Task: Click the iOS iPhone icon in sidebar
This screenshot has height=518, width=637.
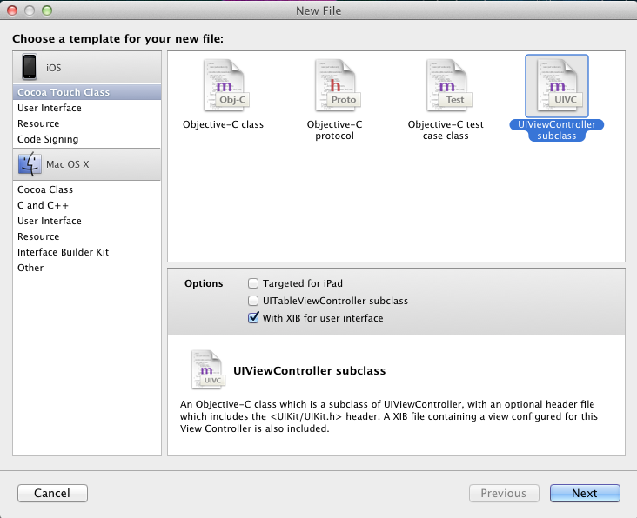Action: [30, 67]
